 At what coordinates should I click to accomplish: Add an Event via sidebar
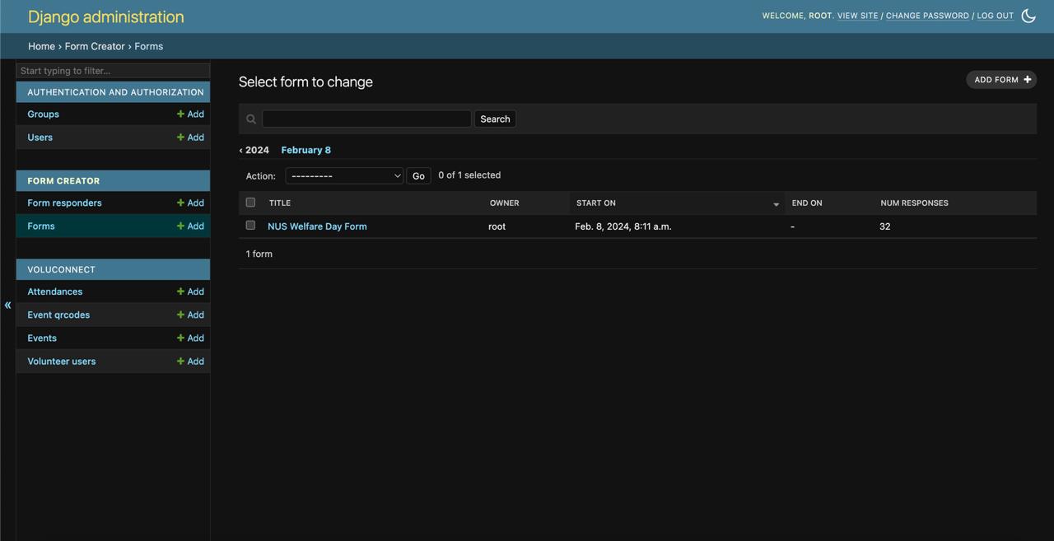point(190,338)
